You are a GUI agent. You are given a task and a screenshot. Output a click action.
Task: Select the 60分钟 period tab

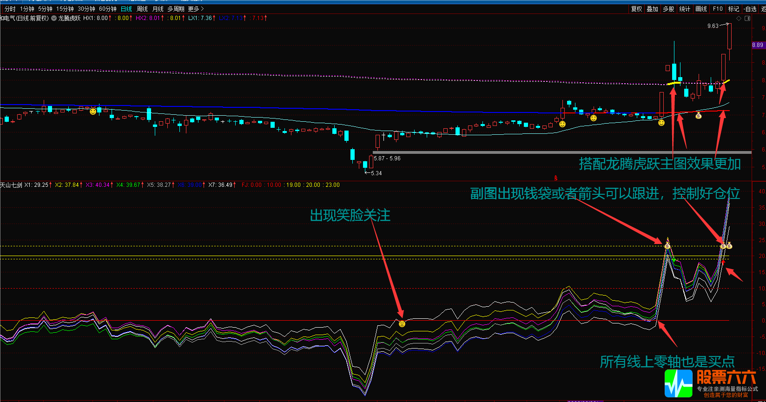(x=108, y=9)
